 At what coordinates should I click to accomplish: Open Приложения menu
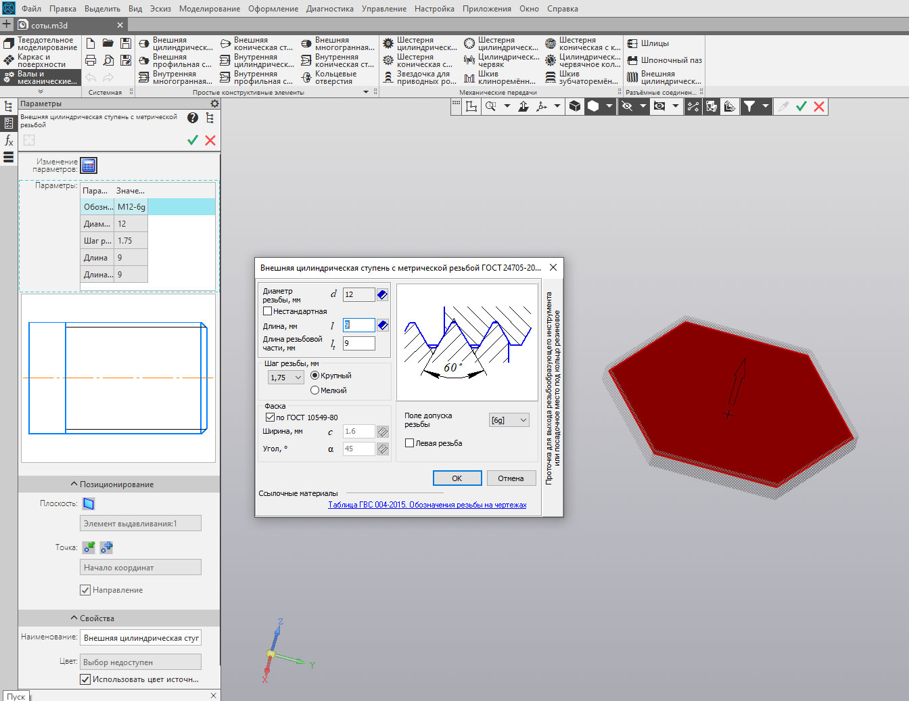487,9
